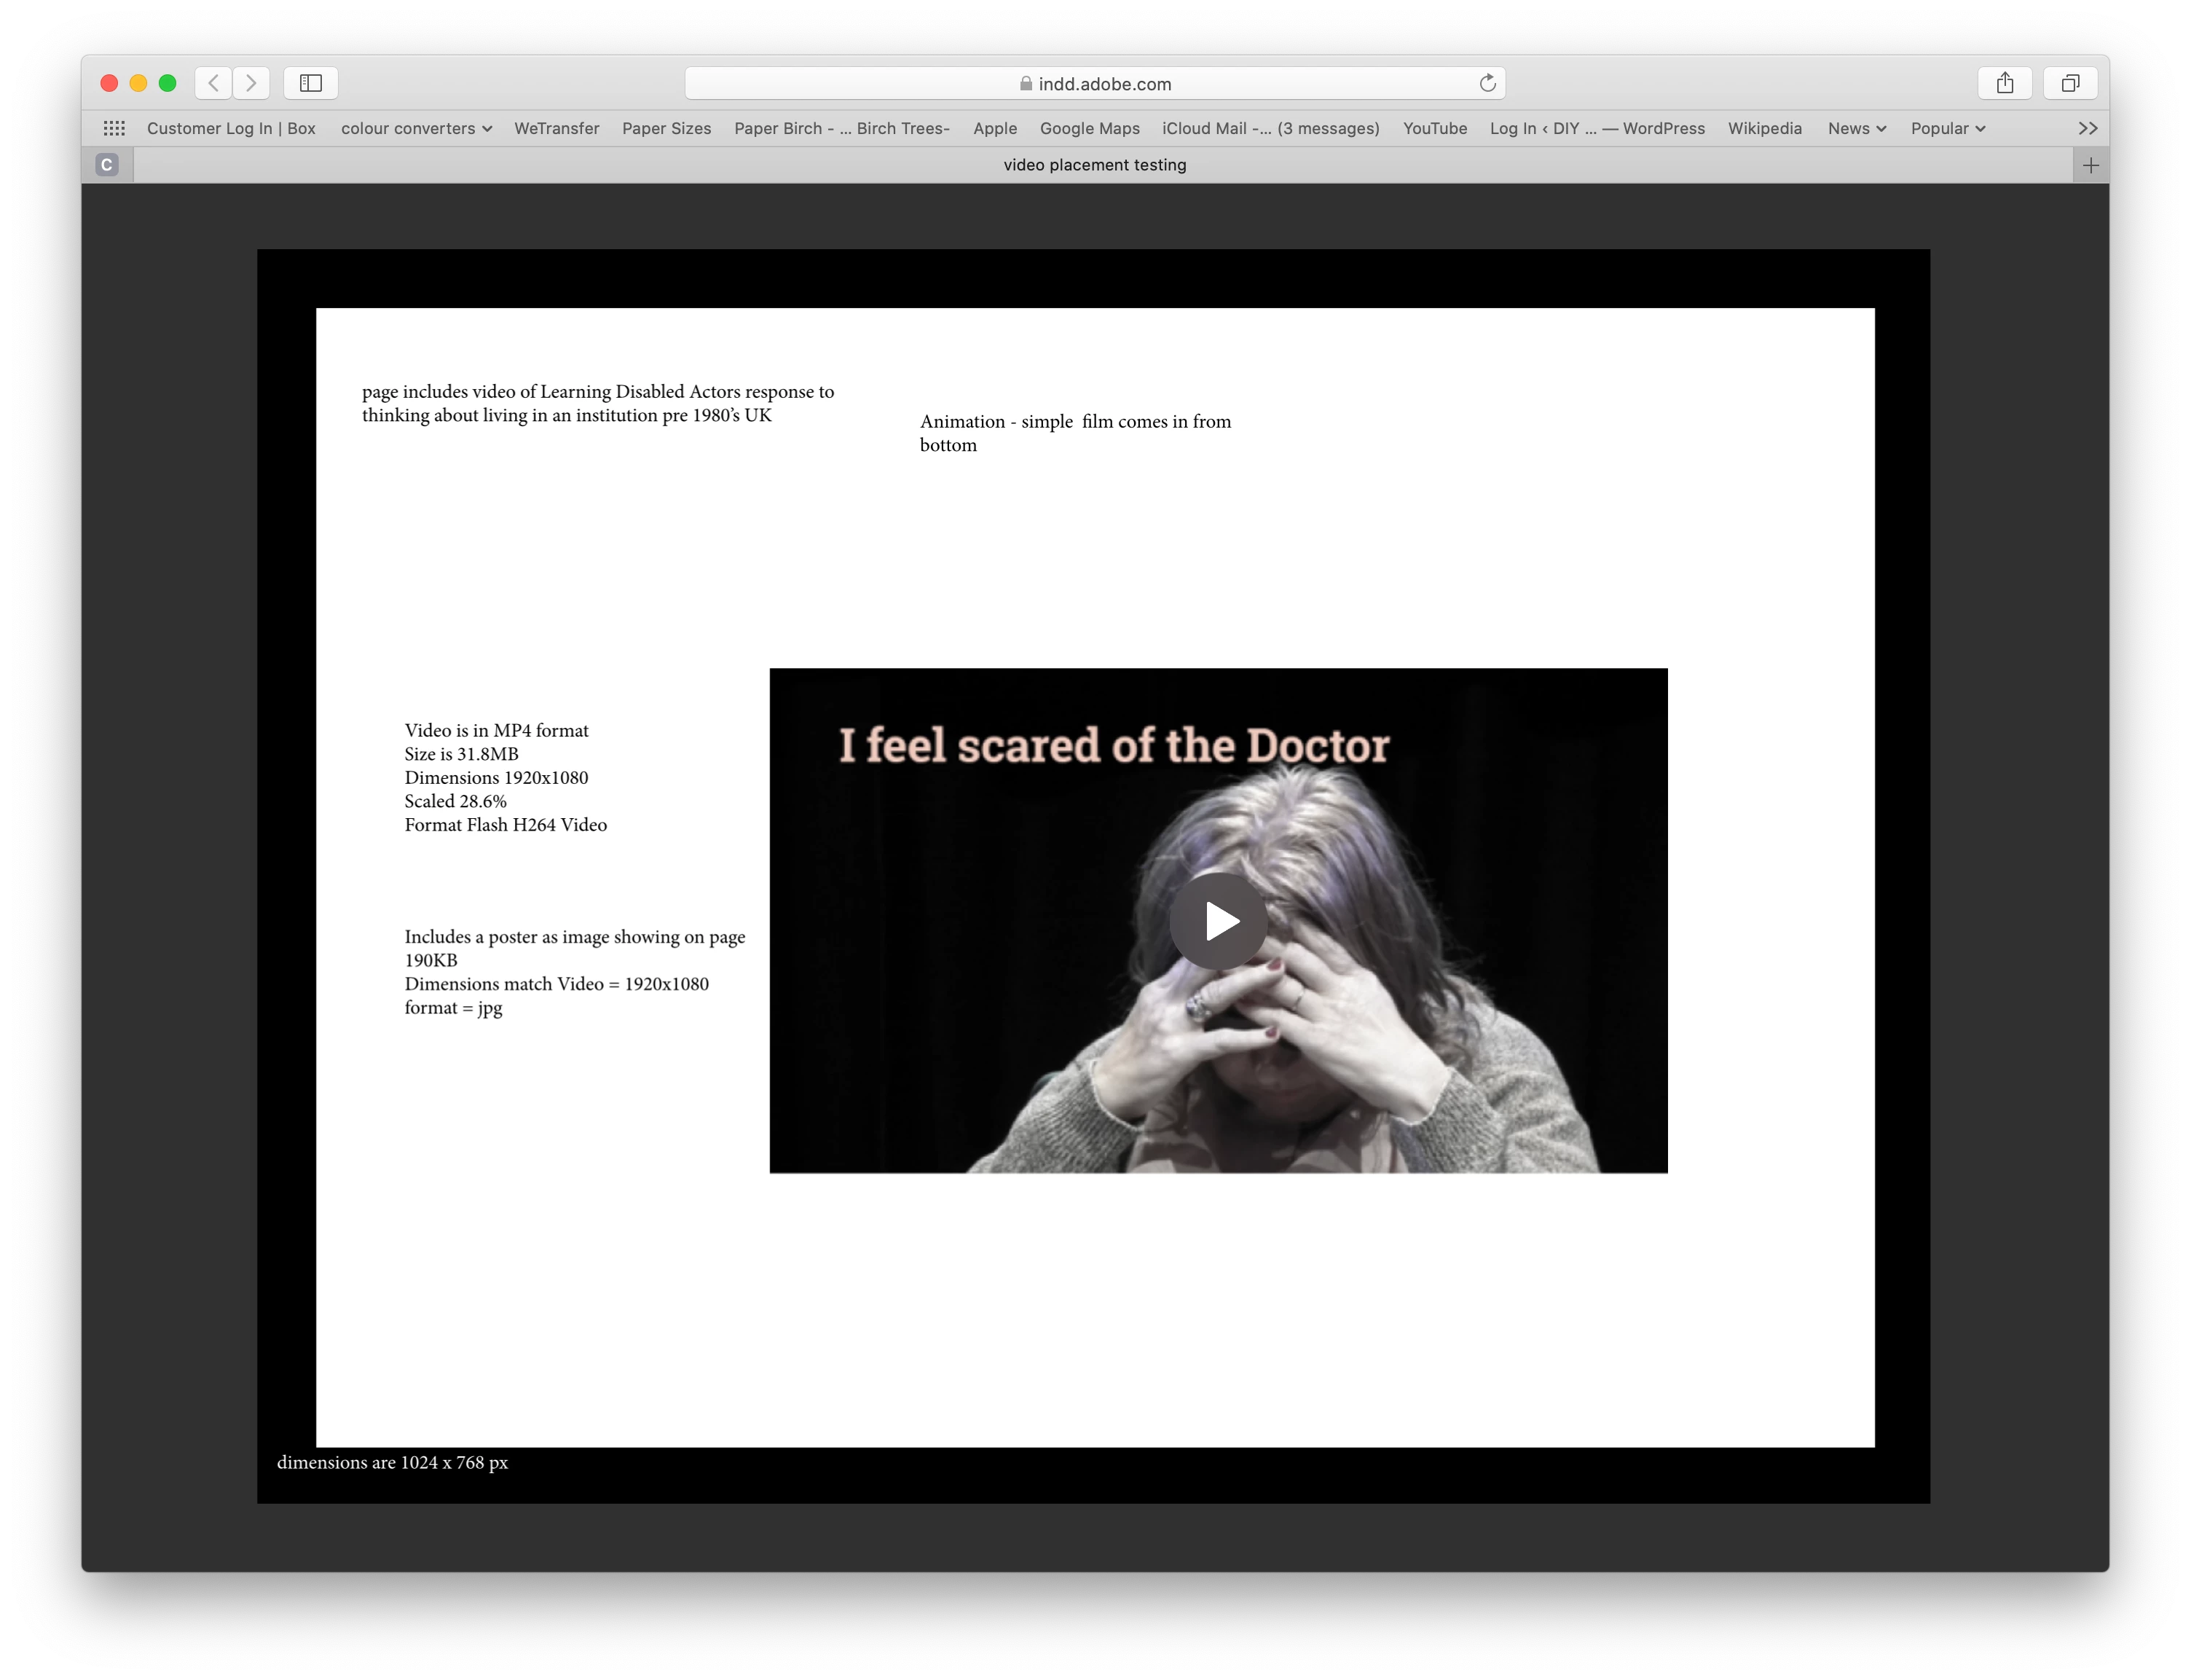Open the Google Maps bookmark
This screenshot has width=2191, height=1680.
1090,128
